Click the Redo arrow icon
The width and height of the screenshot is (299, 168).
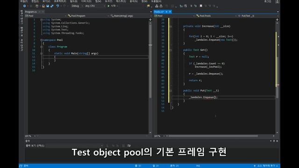pos(64,6)
